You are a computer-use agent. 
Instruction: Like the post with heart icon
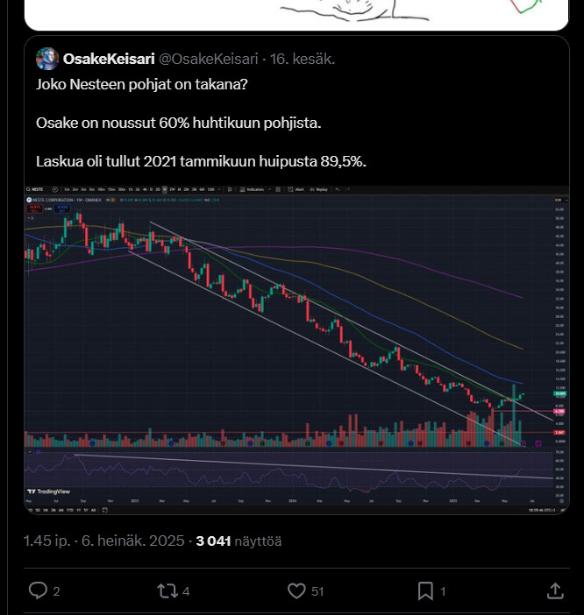click(296, 590)
